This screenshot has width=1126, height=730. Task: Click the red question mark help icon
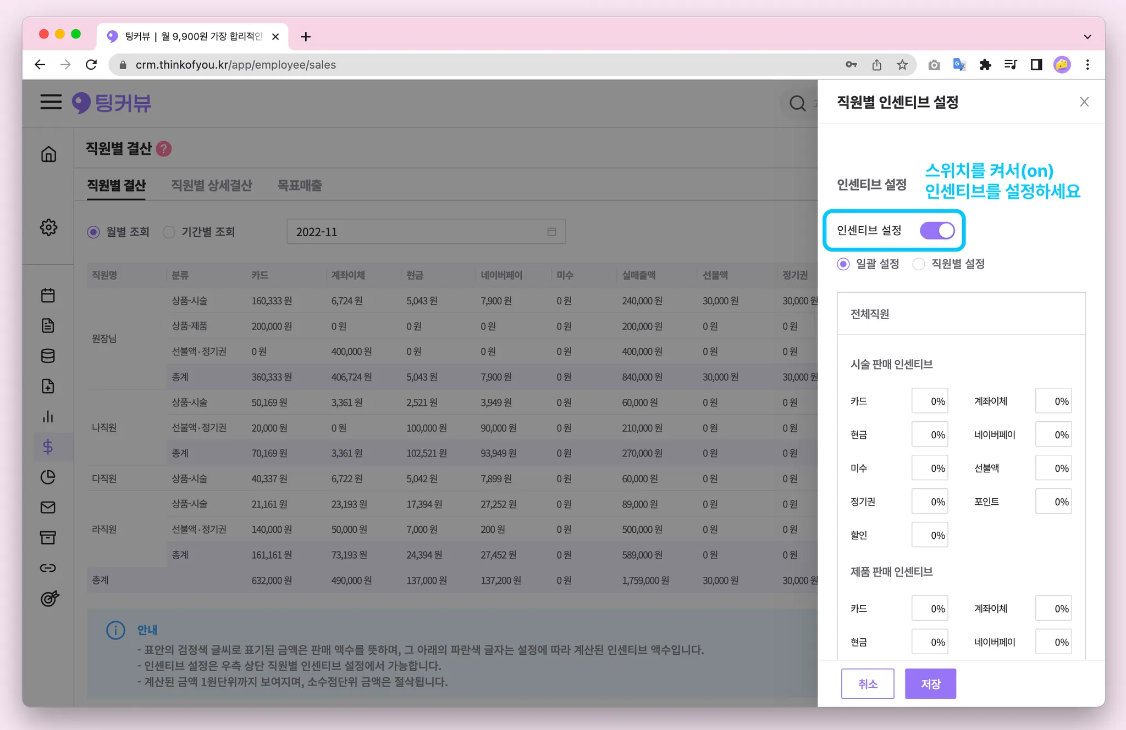(164, 149)
